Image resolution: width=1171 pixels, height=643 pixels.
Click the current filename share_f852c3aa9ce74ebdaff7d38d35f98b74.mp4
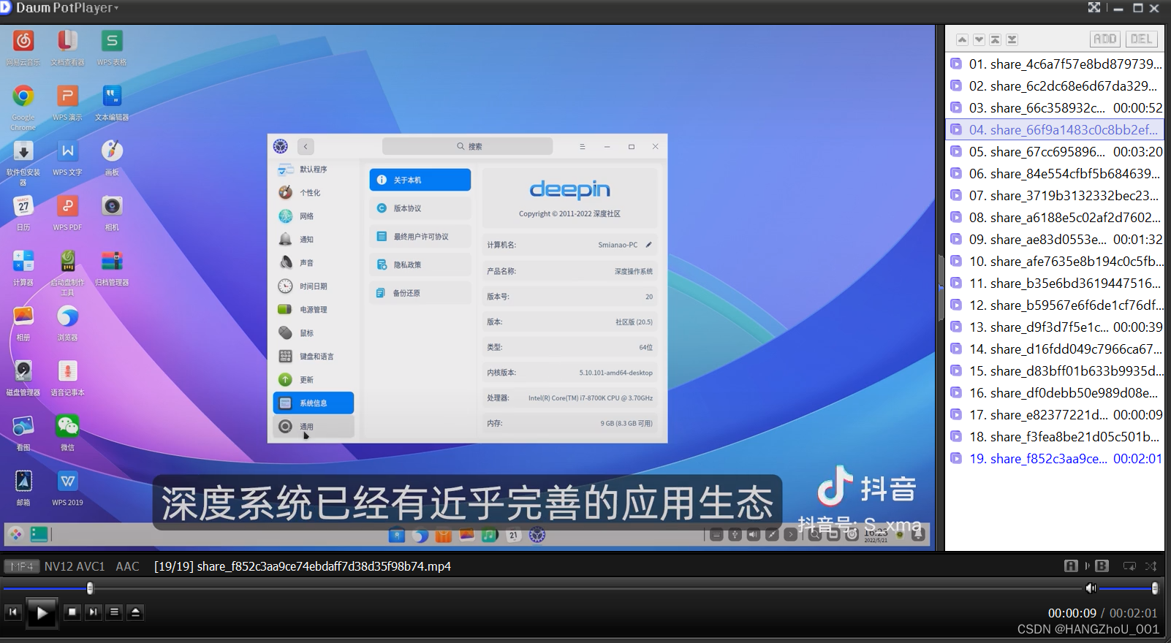point(324,566)
